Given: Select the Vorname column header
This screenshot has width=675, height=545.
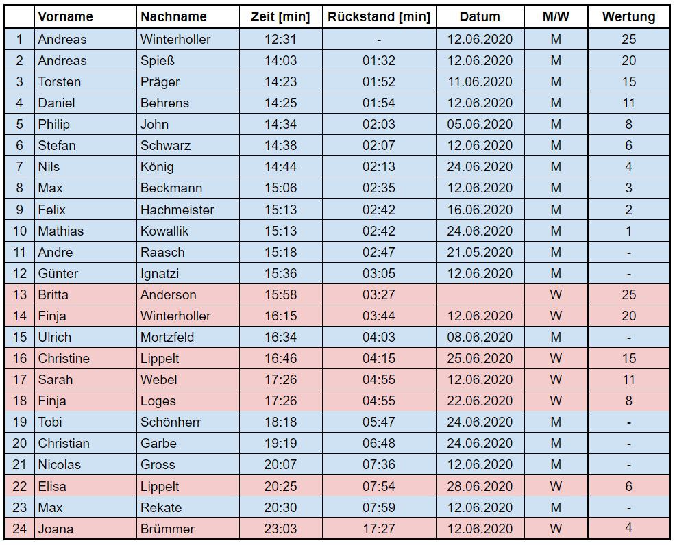Looking at the screenshot, I should click(x=85, y=17).
